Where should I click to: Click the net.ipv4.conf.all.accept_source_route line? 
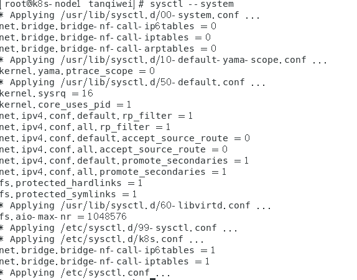(x=114, y=149)
